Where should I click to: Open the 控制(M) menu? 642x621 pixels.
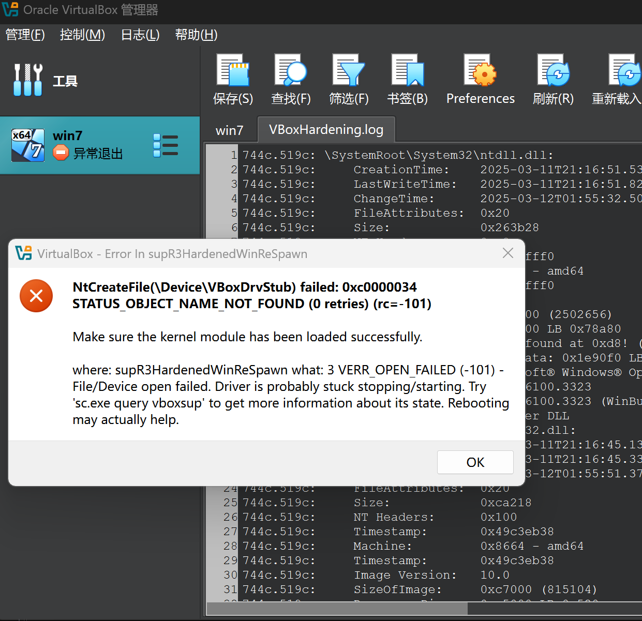click(x=82, y=35)
